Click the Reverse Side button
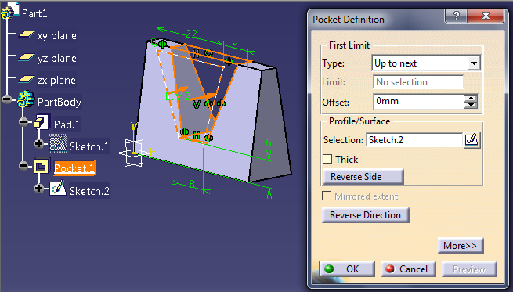The height and width of the screenshot is (292, 513). 363,177
